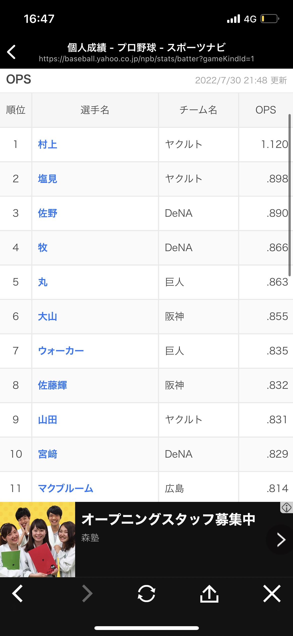Open player page for 塩見
Screen dimensions: 293x636
coord(48,179)
